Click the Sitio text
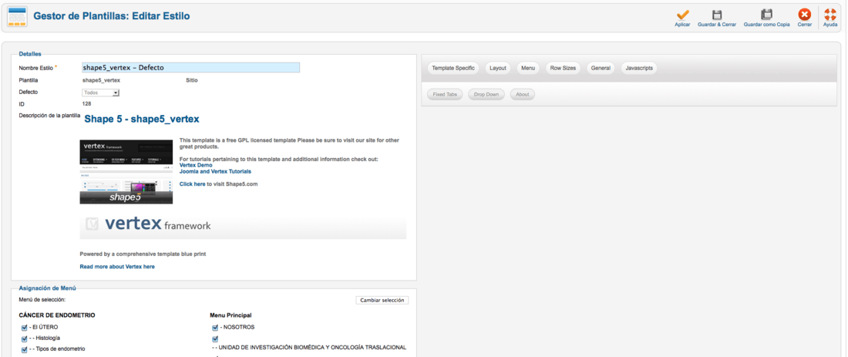The height and width of the screenshot is (357, 848). [191, 80]
